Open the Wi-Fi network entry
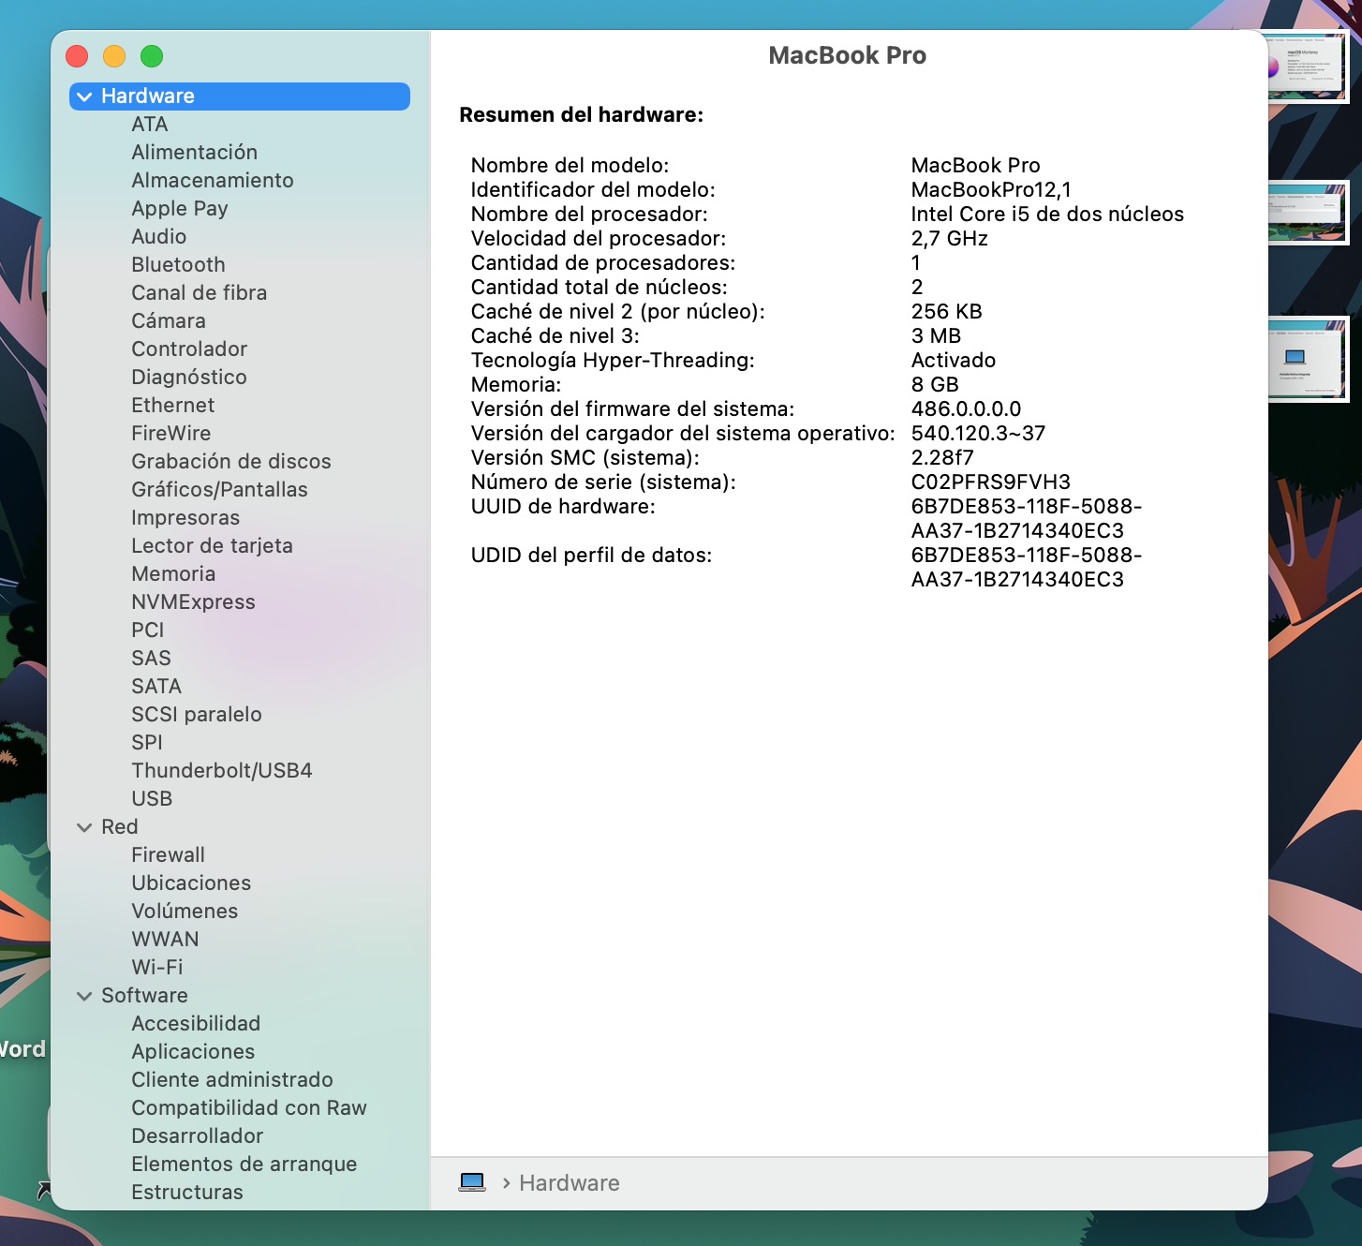1362x1246 pixels. click(157, 968)
